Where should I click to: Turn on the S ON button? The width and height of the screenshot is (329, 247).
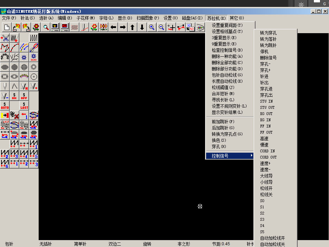(14, 96)
